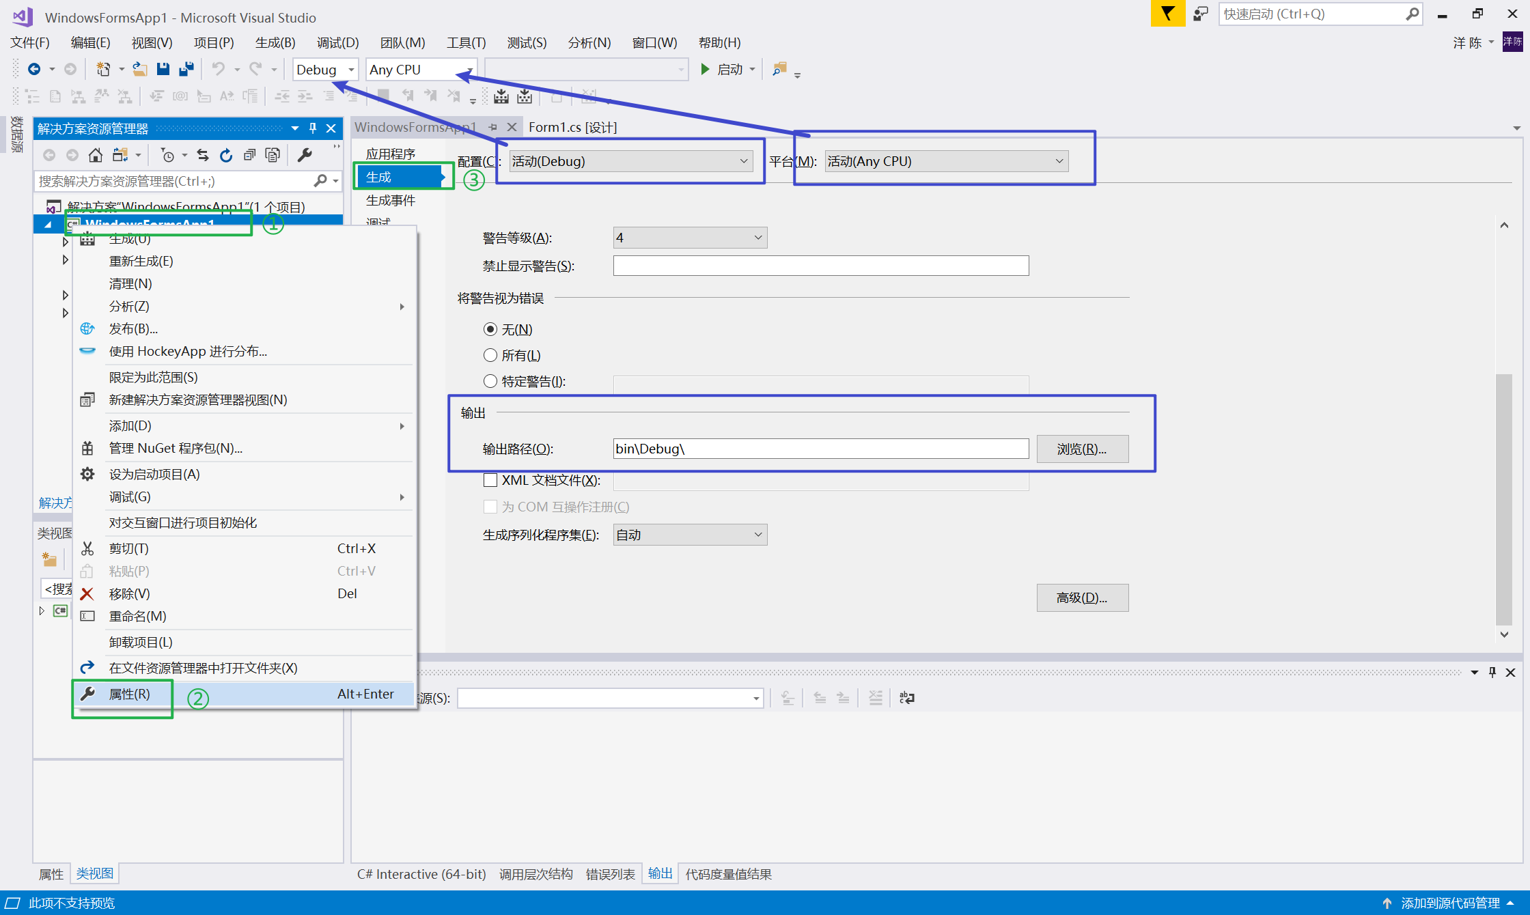Open properties via wrench icon in Solution Explorer
This screenshot has height=915, width=1530.
(305, 155)
